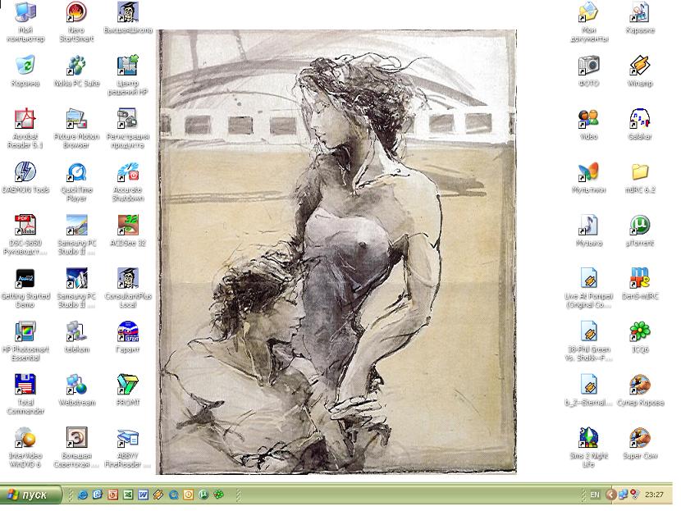
Task: Select the Acrobat Reader 5.1 shortcut
Action: (x=25, y=120)
